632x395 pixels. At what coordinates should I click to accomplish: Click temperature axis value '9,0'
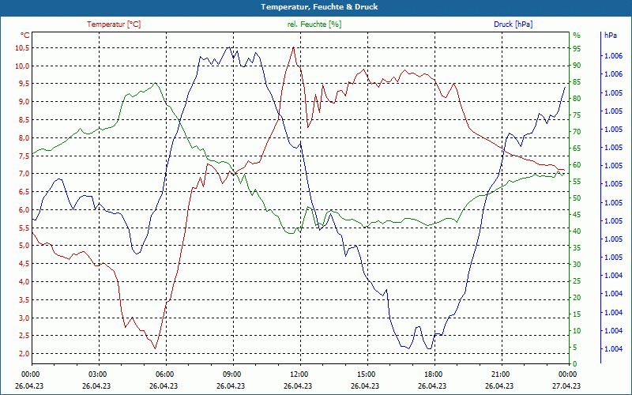[x=24, y=102]
